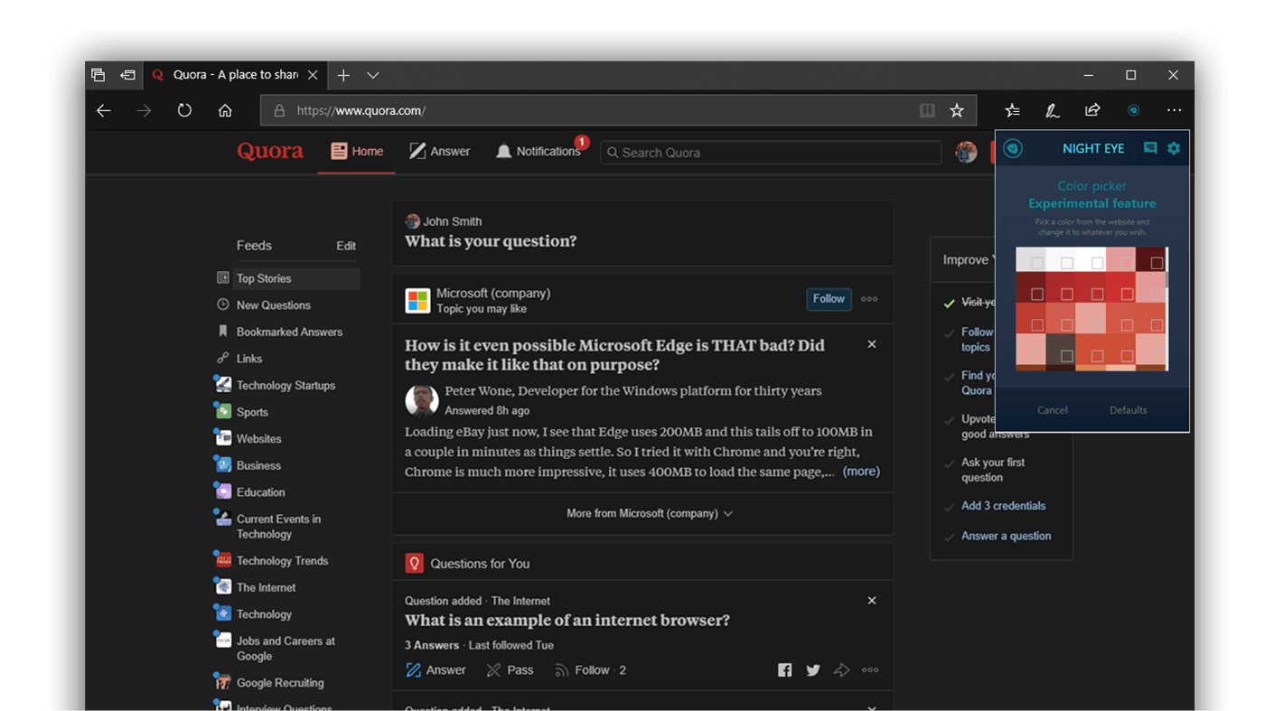Viewport: 1264px width, 711px height.
Task: Follow the Microsoft (company) topic
Action: coord(829,299)
